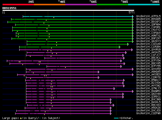The image size is (162, 120).
Task: Click the UniRef100_Q9FN84 label
Action: [148, 24]
